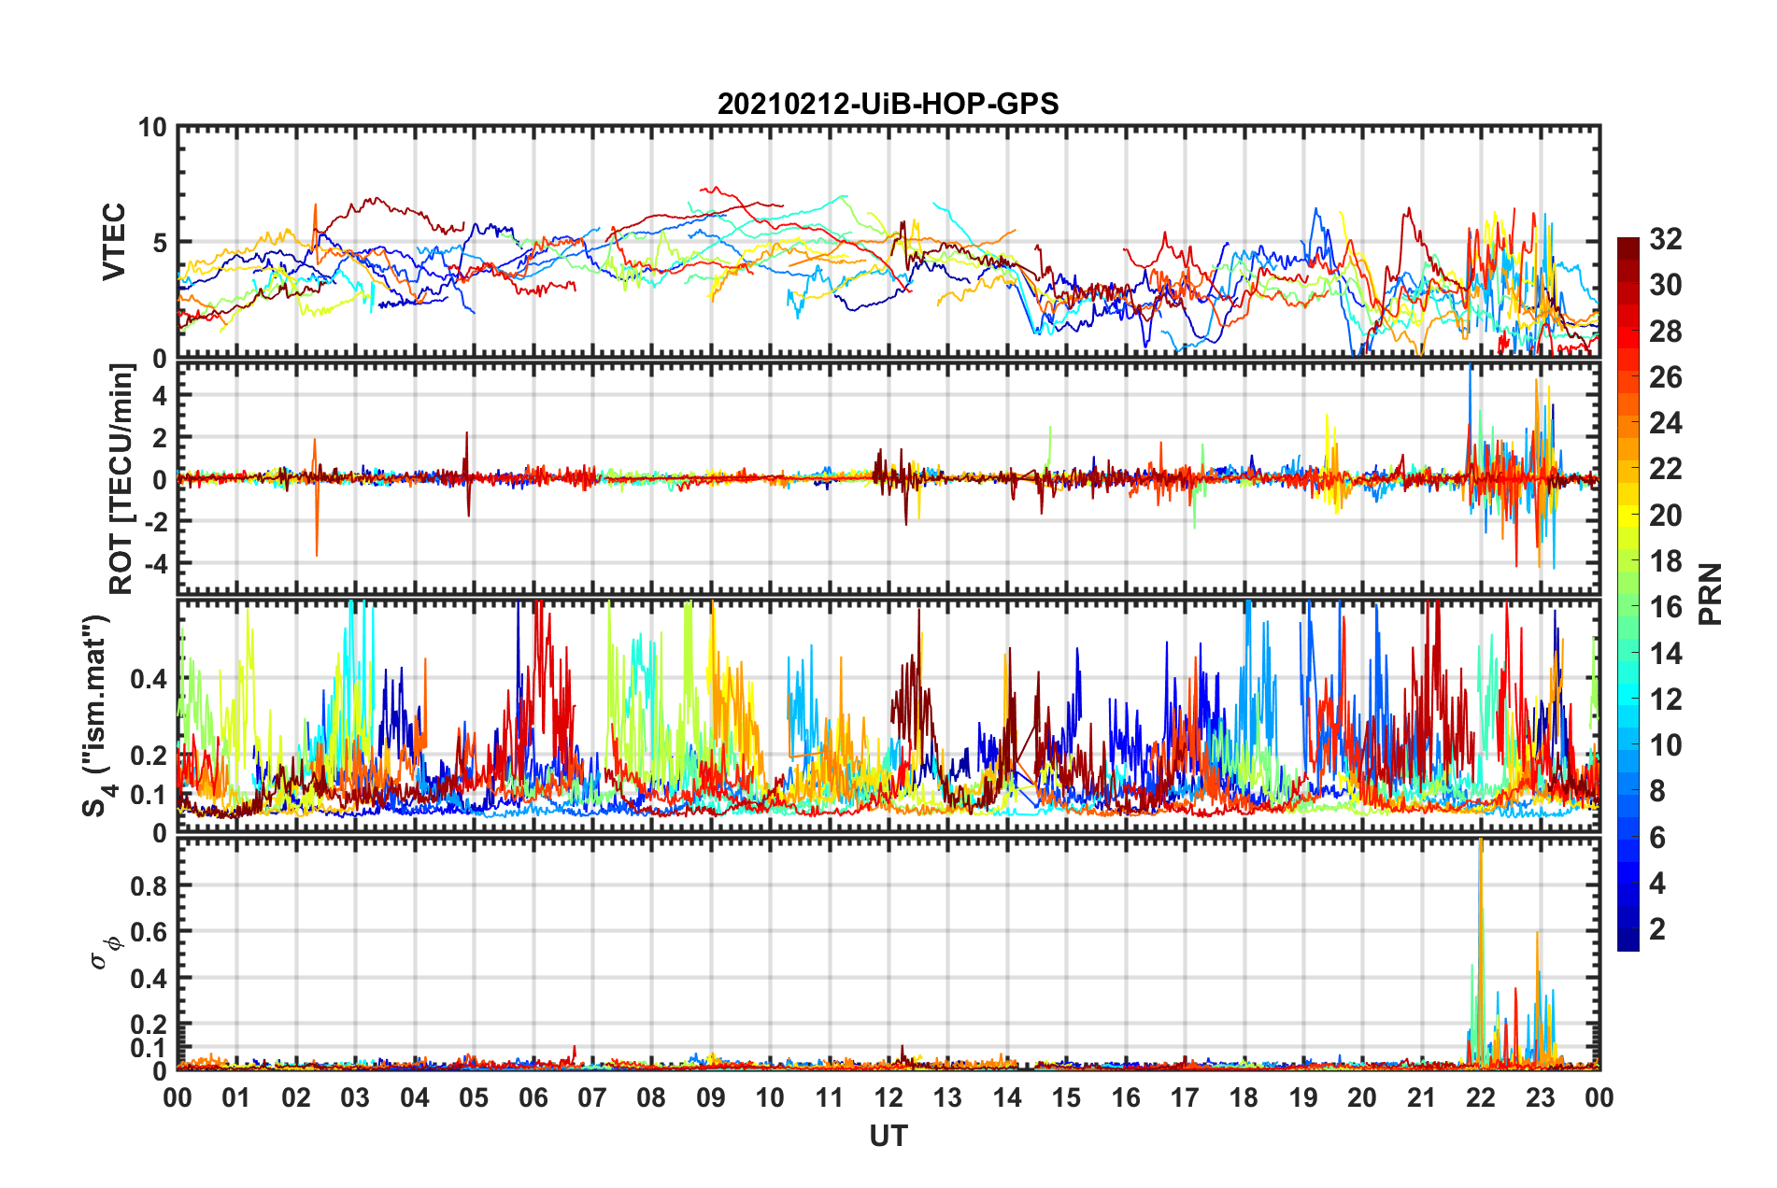This screenshot has height=1188, width=1777.
Task: Click the ROT [TECU/min] axis label
Action: [121, 479]
